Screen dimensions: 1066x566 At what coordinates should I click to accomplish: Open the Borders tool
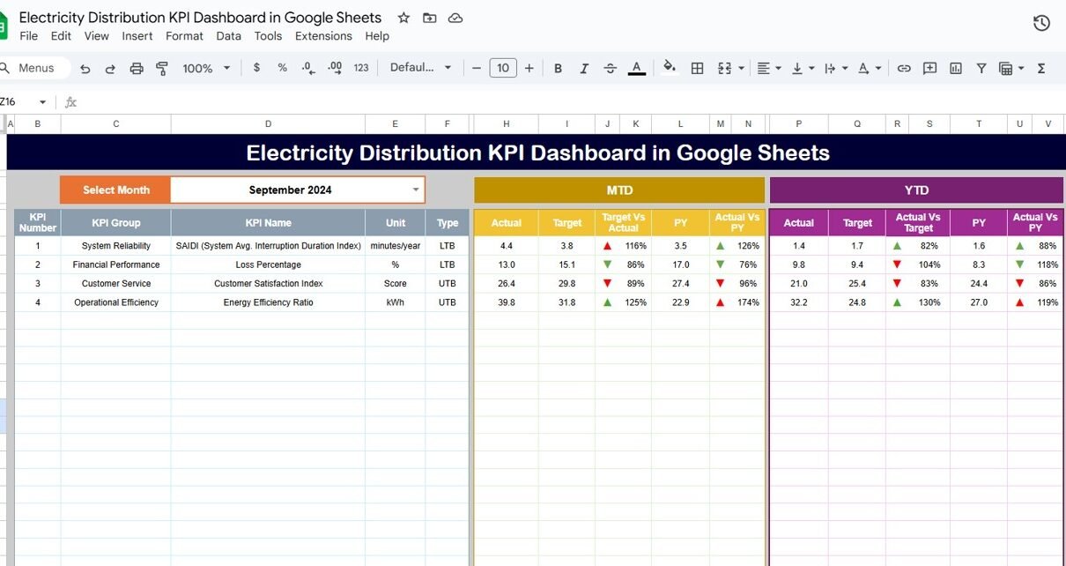[x=697, y=68]
